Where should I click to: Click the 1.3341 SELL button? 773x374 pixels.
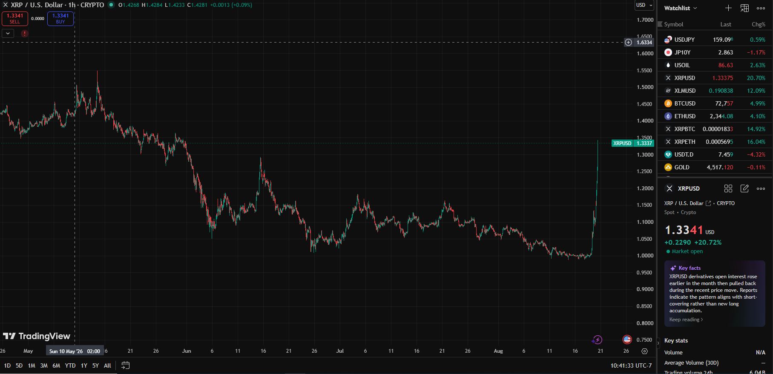[x=15, y=19]
